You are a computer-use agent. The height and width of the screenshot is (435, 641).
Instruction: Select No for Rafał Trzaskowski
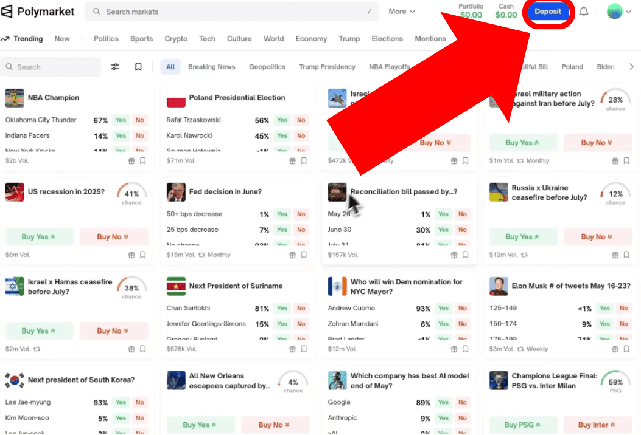301,120
